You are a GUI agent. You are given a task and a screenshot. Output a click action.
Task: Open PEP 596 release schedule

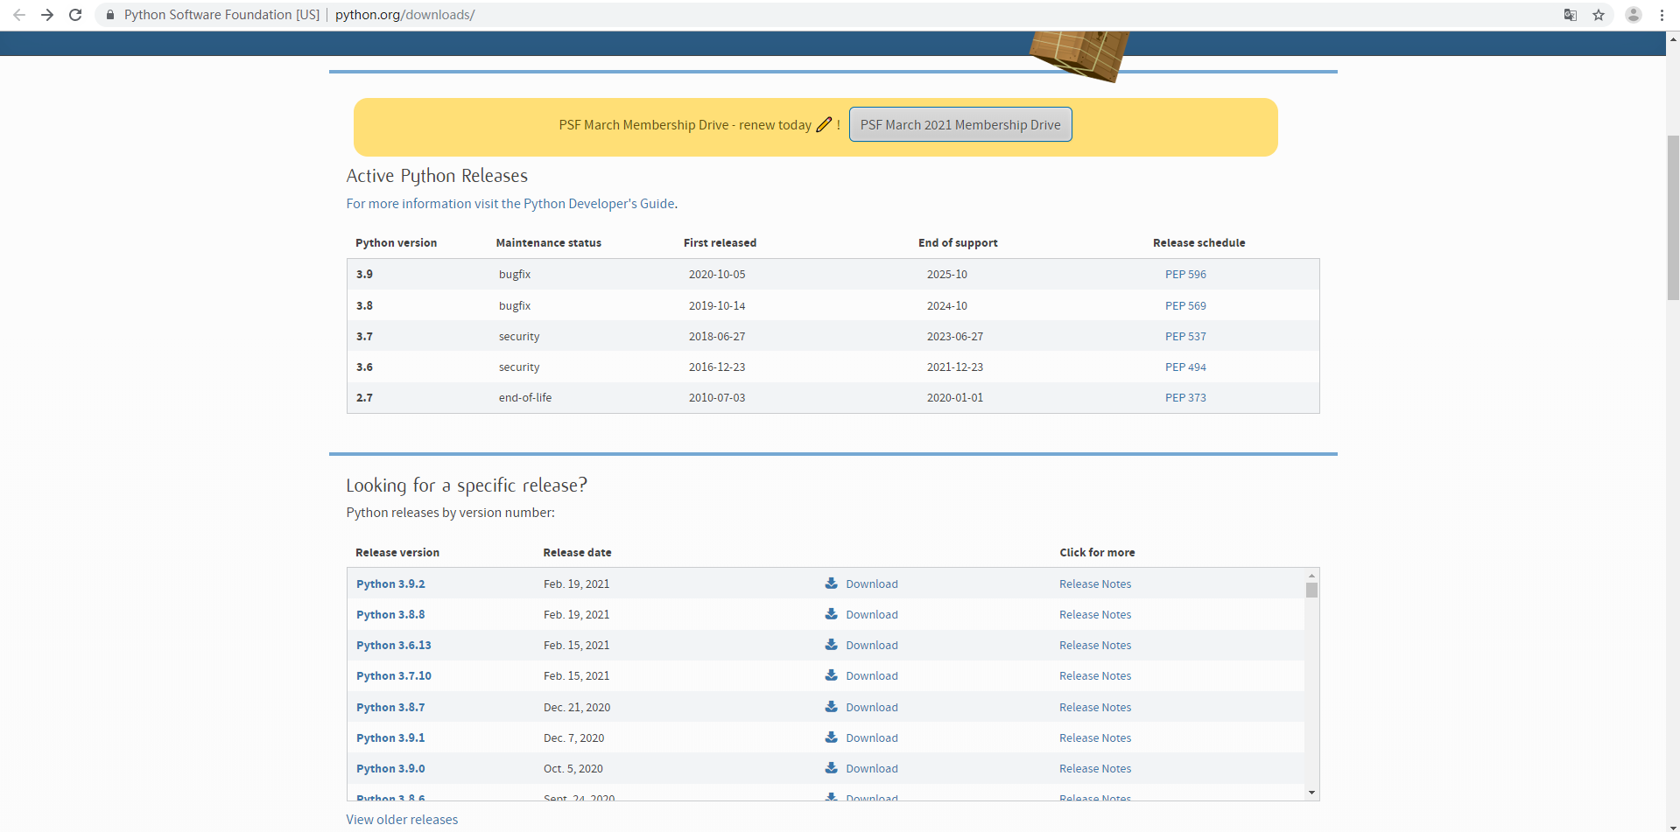(x=1185, y=275)
